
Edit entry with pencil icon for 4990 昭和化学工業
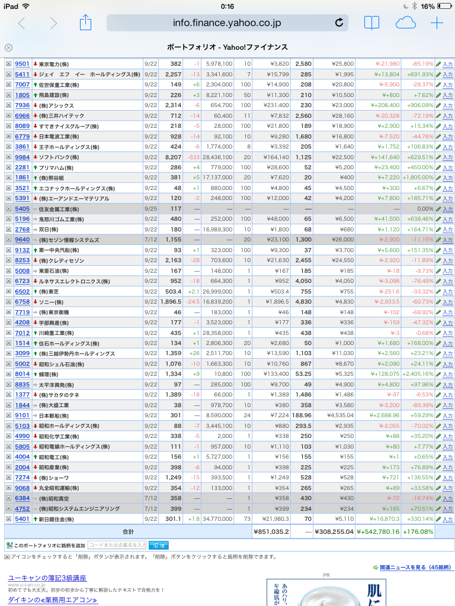click(438, 436)
